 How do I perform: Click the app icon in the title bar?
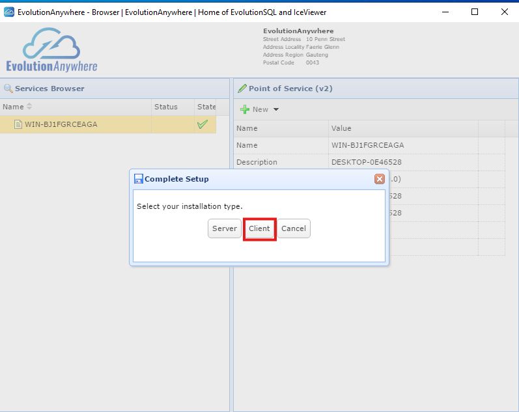pyautogui.click(x=9, y=12)
